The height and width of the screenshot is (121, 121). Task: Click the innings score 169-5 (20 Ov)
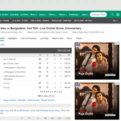click(64, 50)
